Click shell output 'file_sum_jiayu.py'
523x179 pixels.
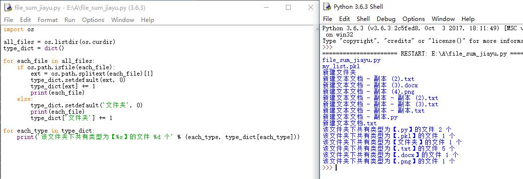pos(351,60)
